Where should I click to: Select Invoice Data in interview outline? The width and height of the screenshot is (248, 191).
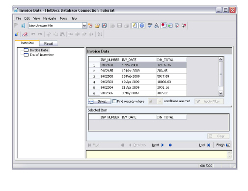point(39,50)
